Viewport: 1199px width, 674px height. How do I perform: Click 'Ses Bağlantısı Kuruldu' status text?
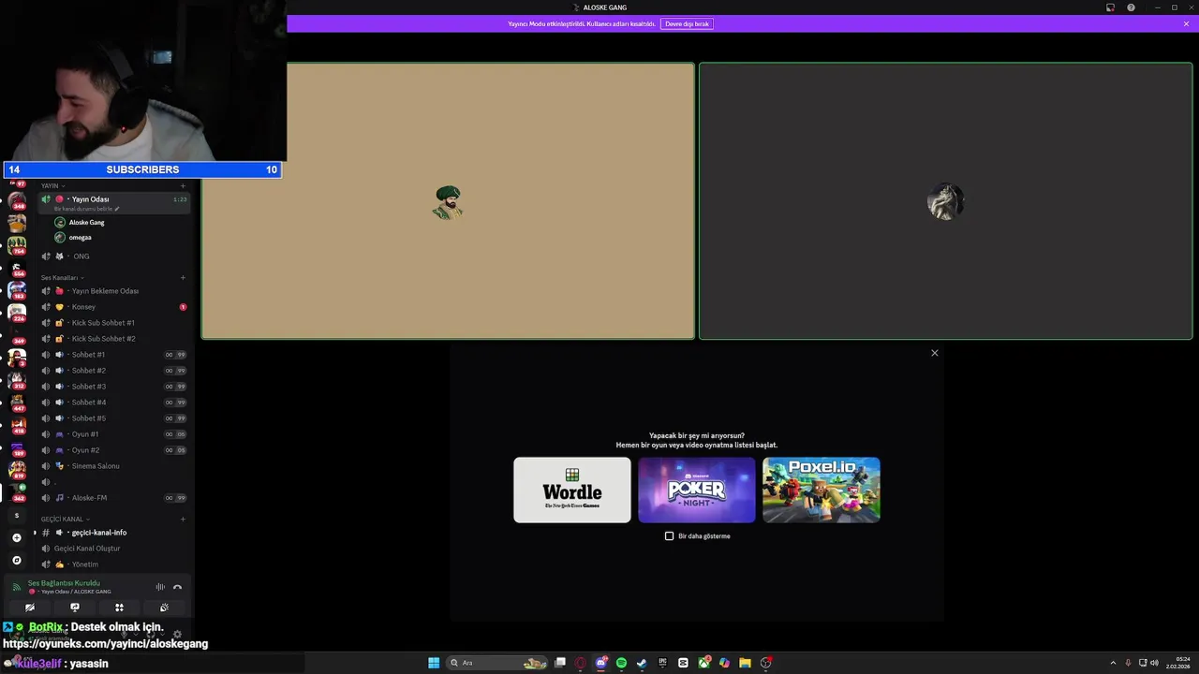click(x=64, y=583)
